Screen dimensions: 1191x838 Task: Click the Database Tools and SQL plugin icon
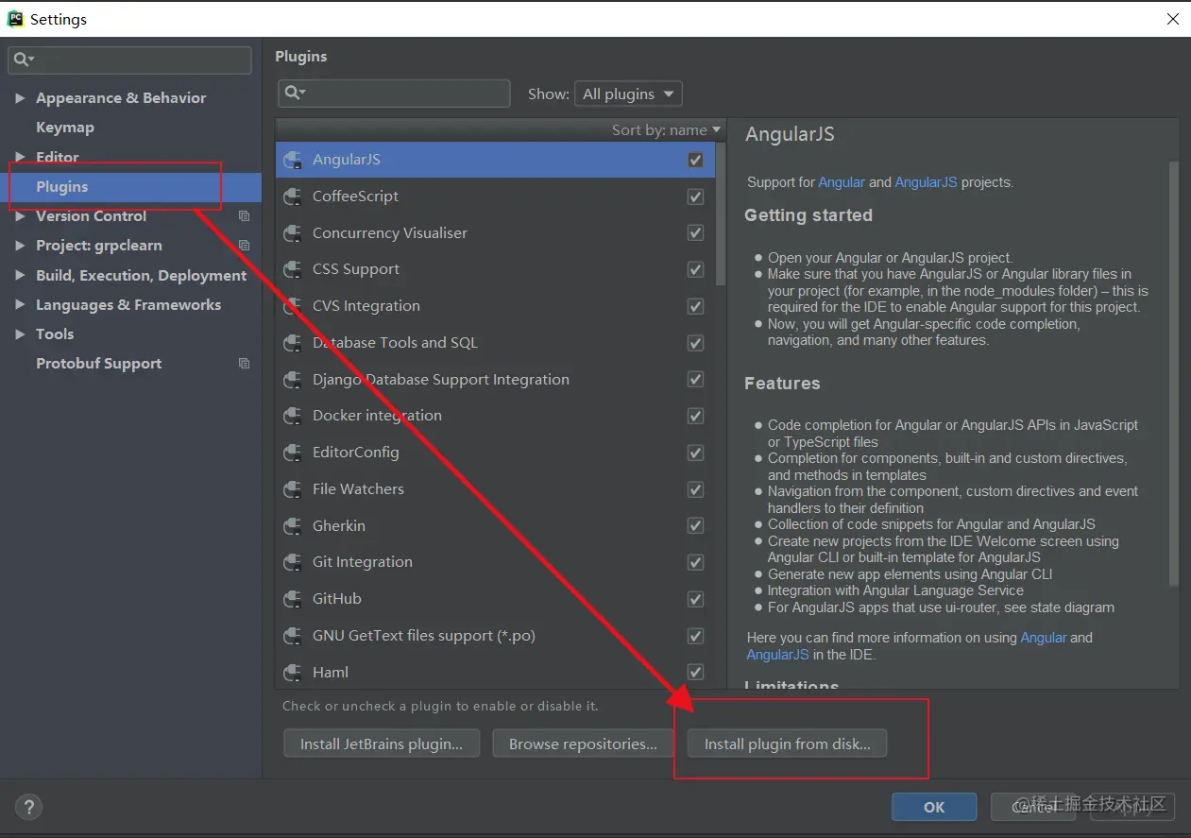point(293,343)
